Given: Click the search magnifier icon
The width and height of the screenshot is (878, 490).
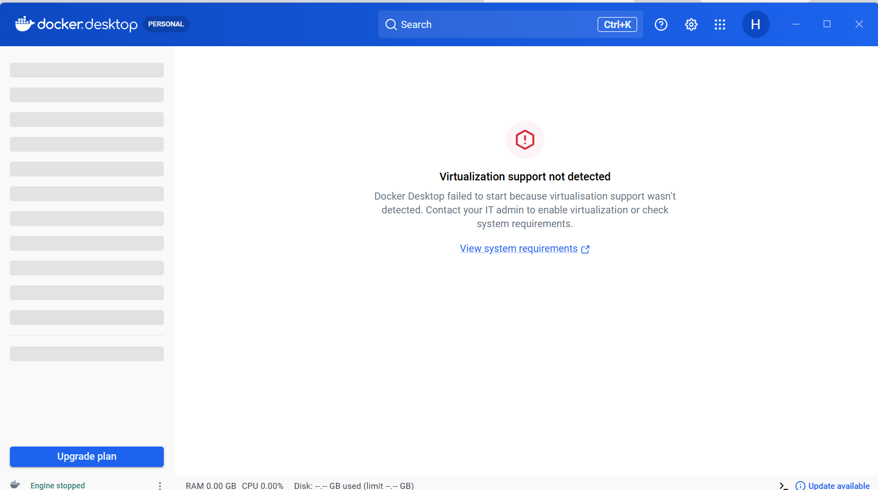Looking at the screenshot, I should point(391,24).
